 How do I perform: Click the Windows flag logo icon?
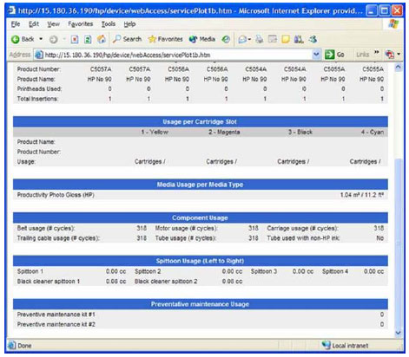point(393,24)
